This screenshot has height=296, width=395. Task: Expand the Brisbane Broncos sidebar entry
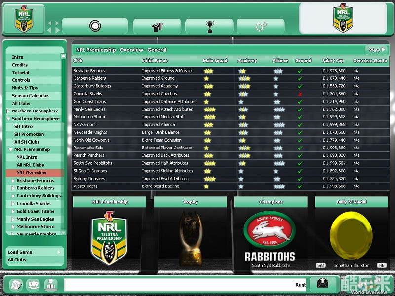click(13, 181)
